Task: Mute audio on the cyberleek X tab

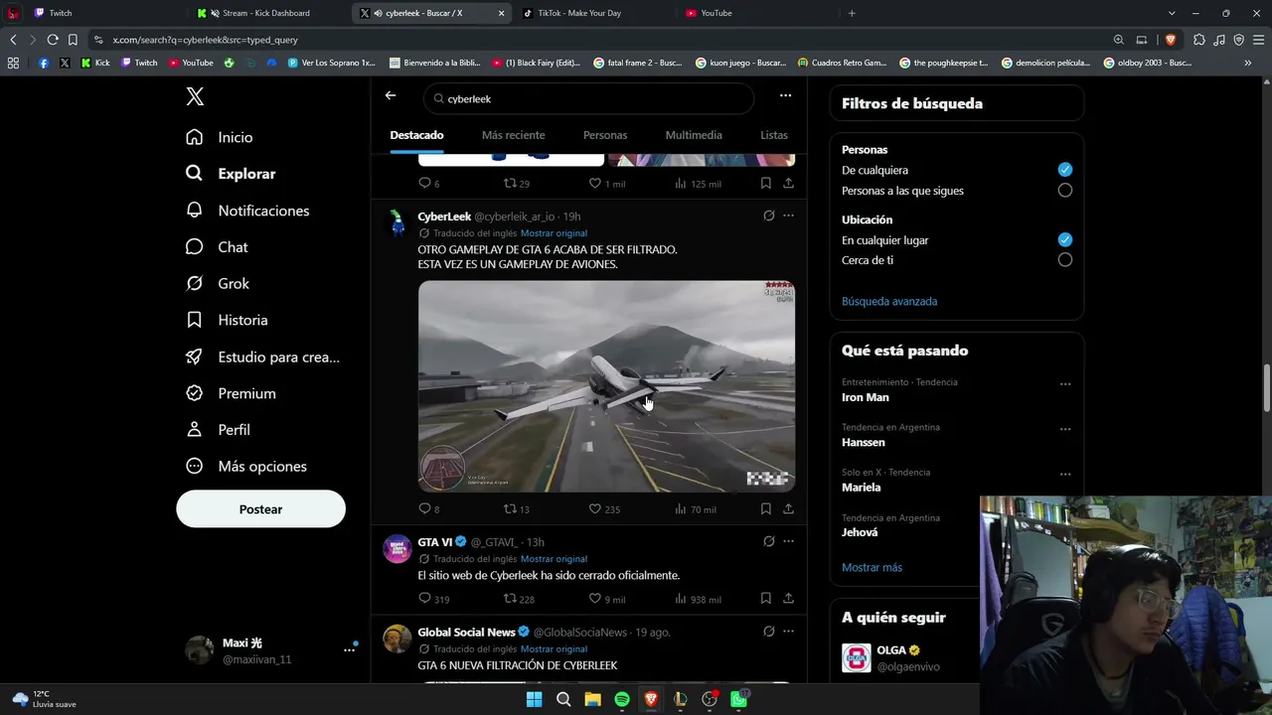Action: 379,13
